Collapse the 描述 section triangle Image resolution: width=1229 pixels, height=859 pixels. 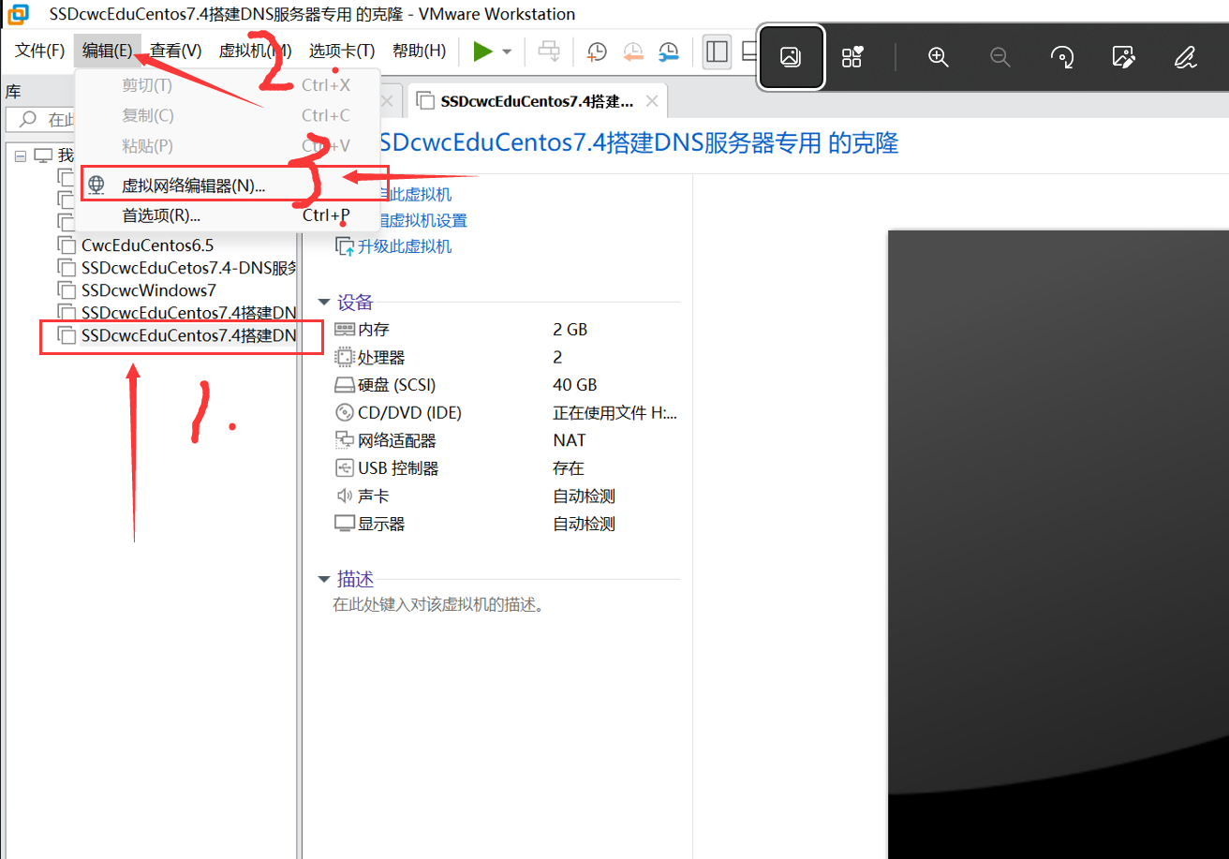(x=324, y=580)
